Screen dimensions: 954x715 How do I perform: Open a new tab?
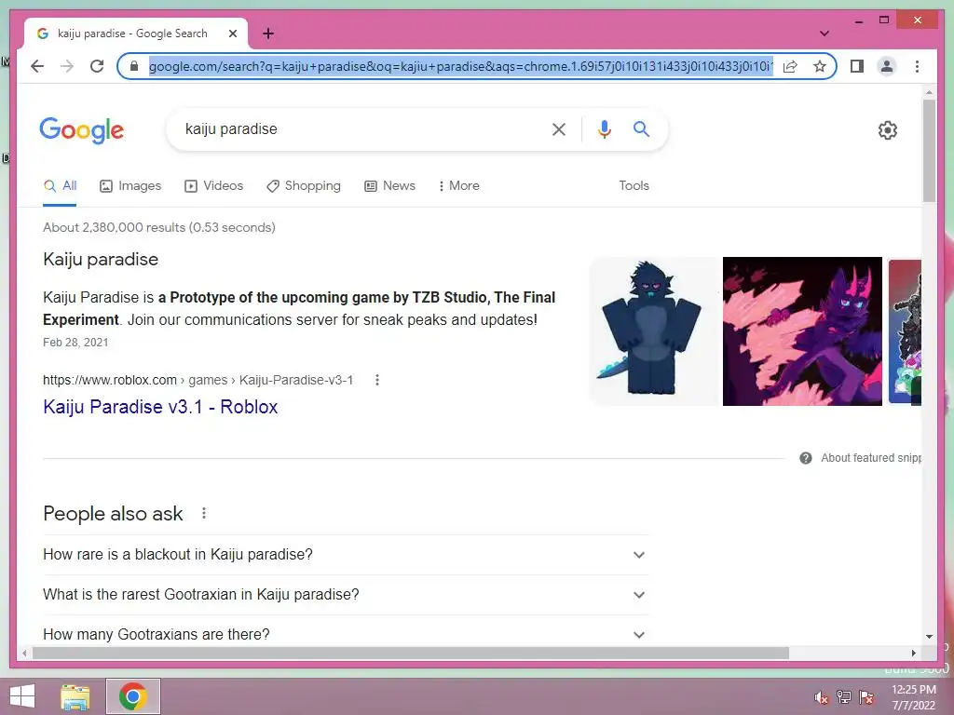pyautogui.click(x=268, y=34)
